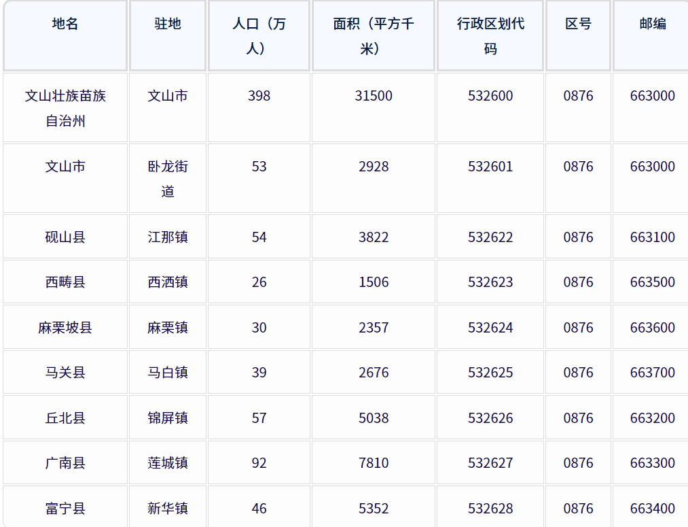Image resolution: width=688 pixels, height=527 pixels.
Task: Select the 莲城镇 cell
Action: pos(168,463)
